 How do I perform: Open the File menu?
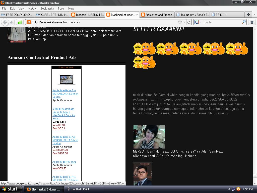(4, 9)
